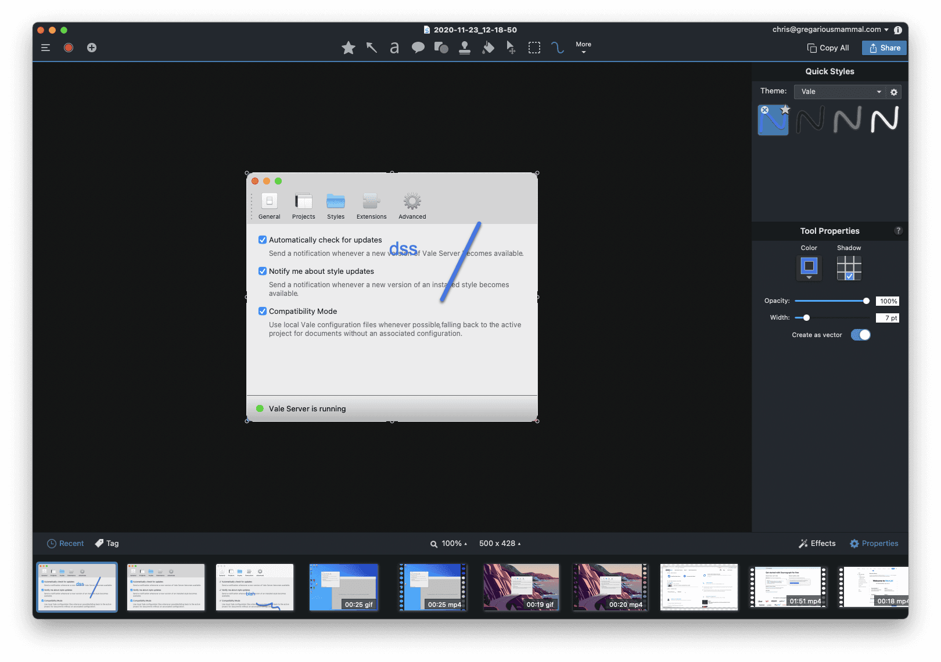Click the red Capture record button
Screen dimensions: 941x662
69,48
